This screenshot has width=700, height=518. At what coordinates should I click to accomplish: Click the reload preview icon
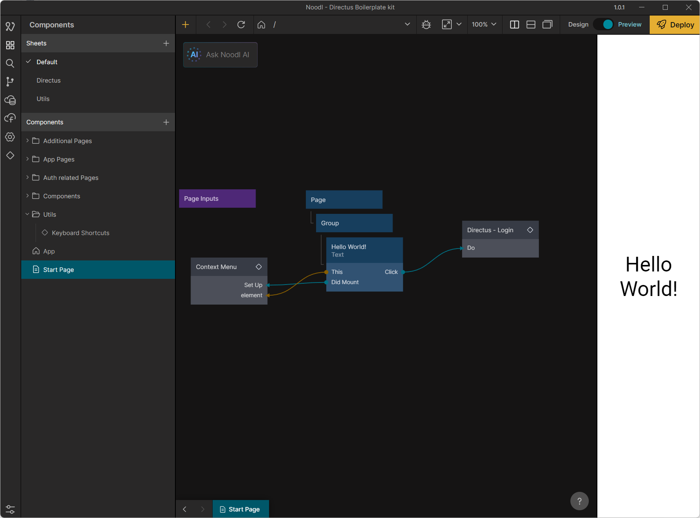click(x=241, y=25)
